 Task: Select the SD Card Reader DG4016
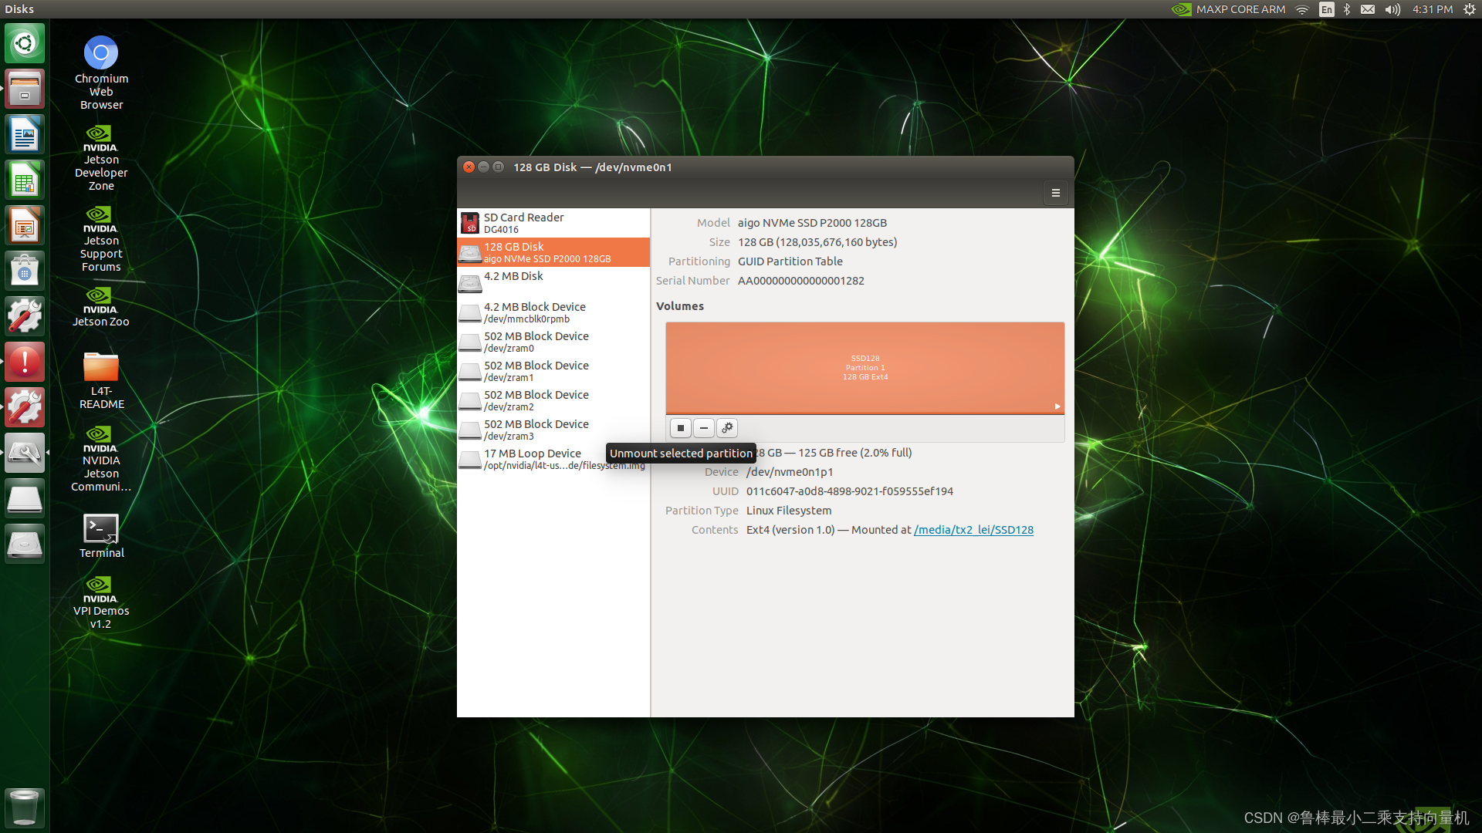tap(553, 221)
